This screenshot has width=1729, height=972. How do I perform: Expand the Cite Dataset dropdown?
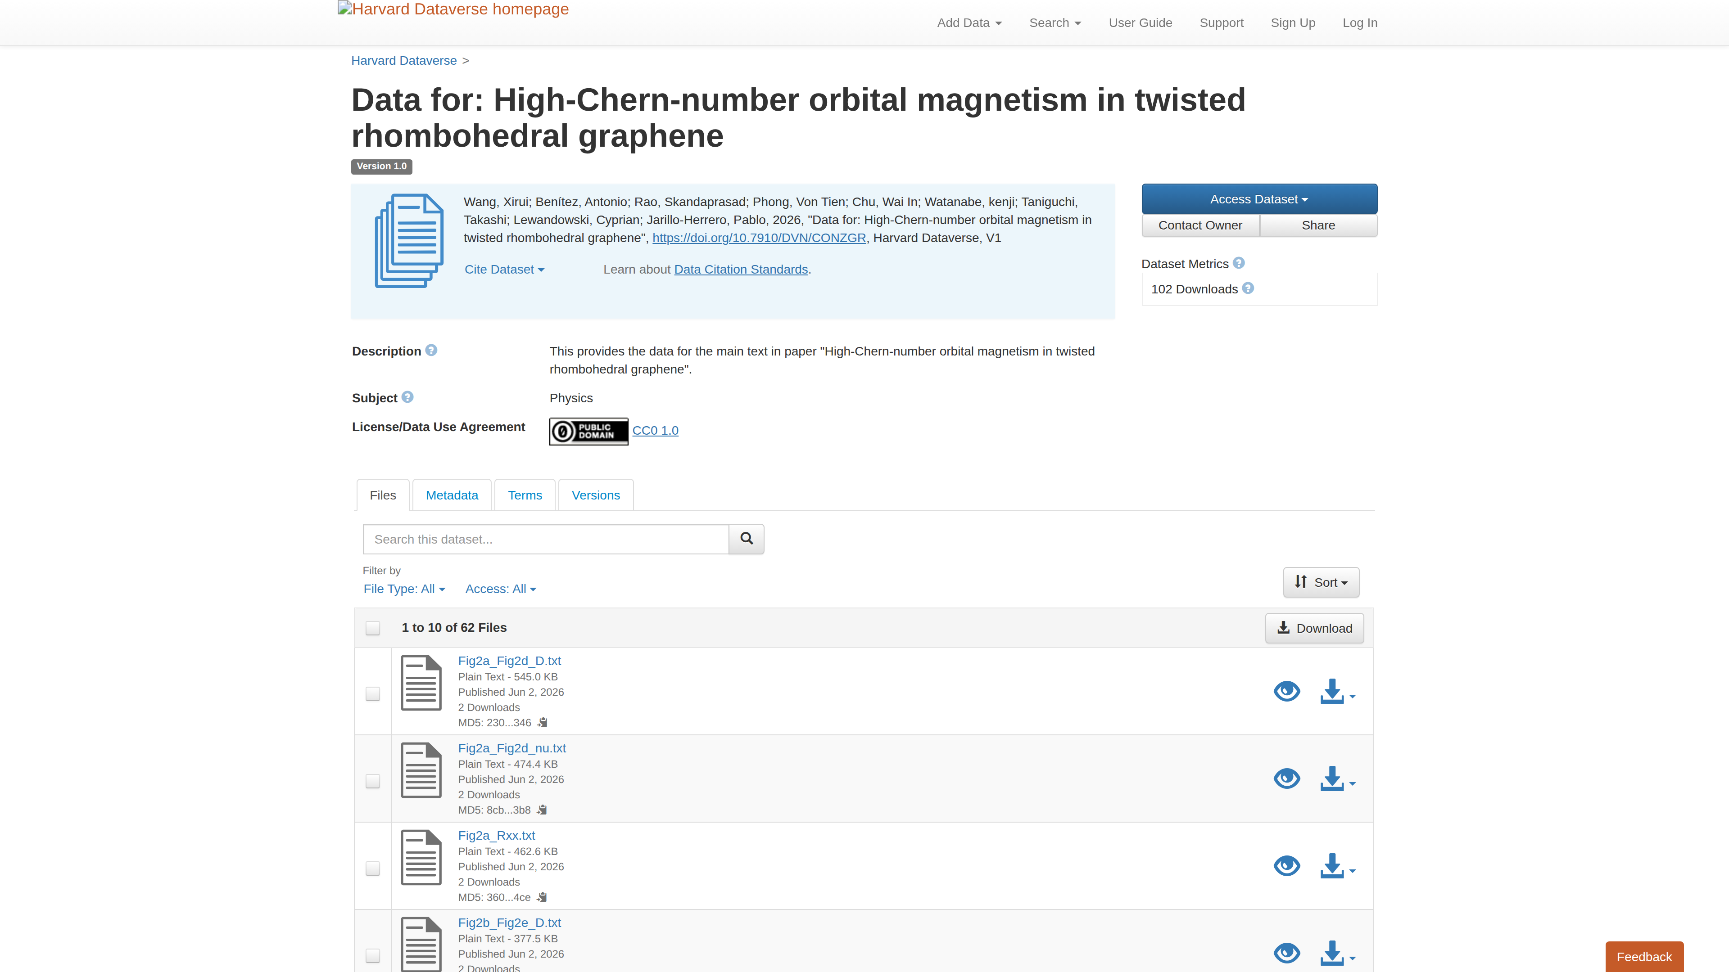pyautogui.click(x=504, y=269)
